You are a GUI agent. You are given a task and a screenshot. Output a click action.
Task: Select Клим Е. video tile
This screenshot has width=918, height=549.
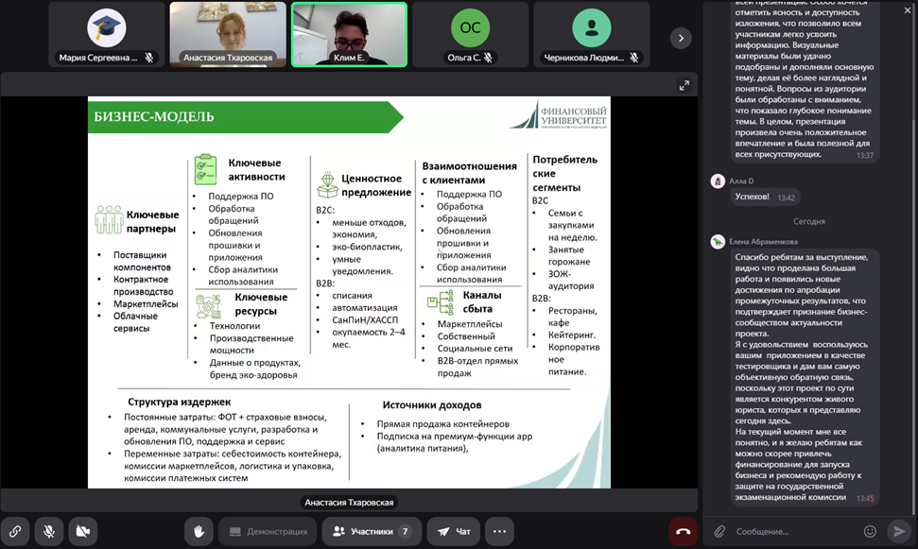pos(349,34)
